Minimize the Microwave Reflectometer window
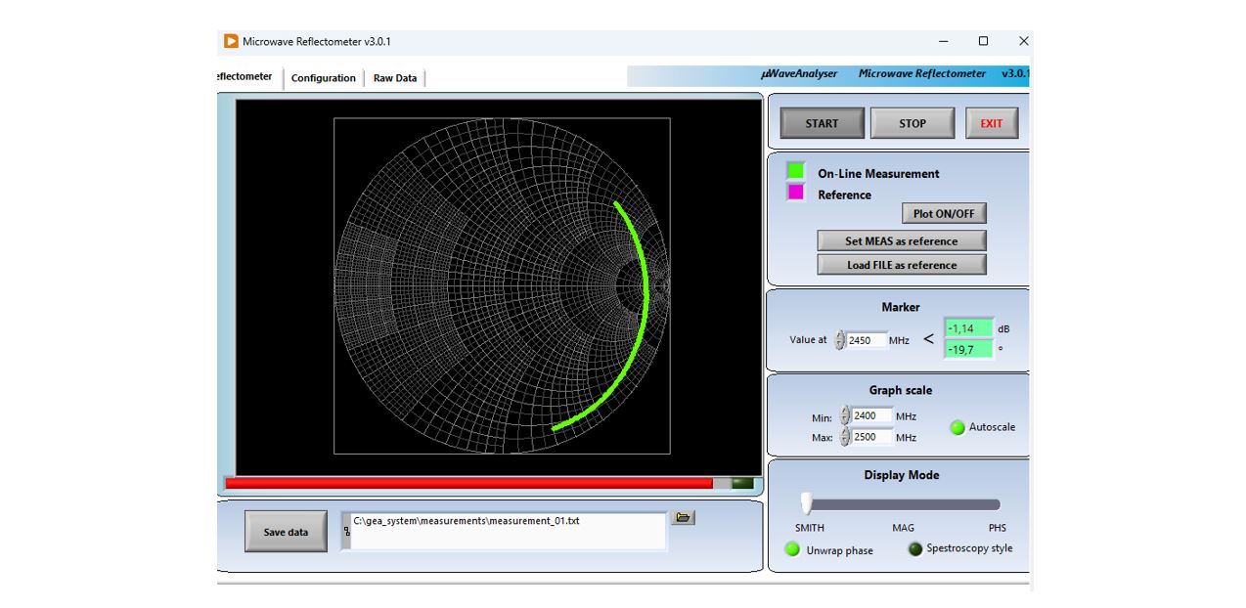 pos(943,41)
